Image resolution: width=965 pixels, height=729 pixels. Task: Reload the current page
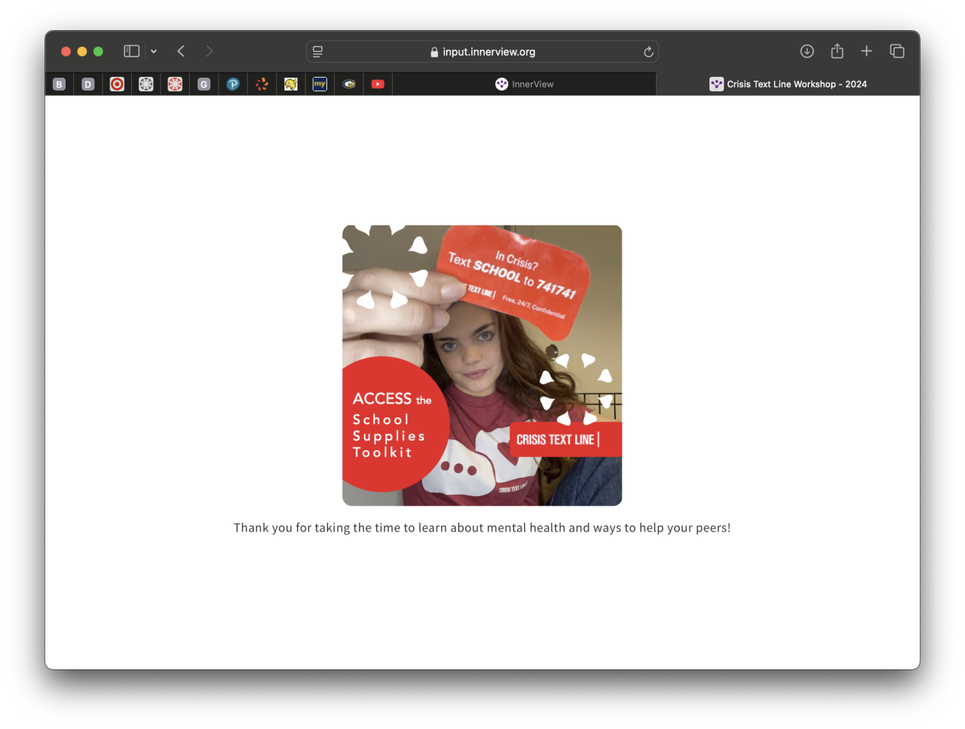tap(648, 51)
